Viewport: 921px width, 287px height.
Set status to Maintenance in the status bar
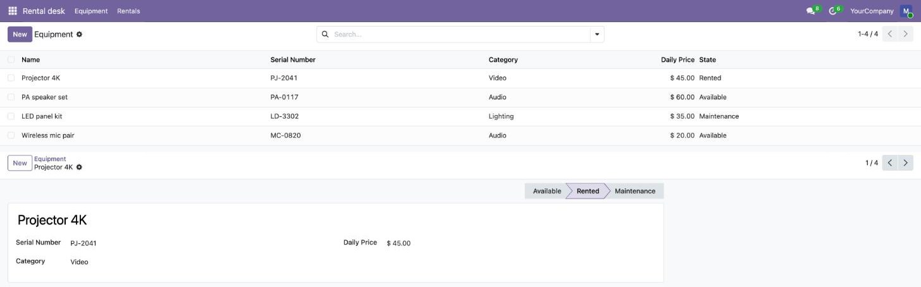pos(635,191)
